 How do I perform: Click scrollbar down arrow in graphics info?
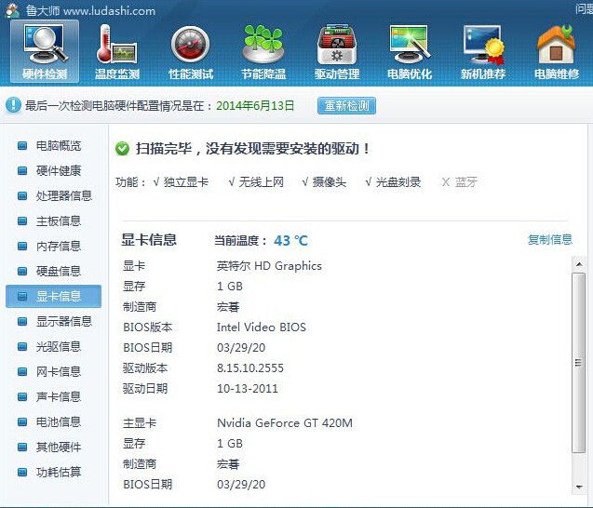point(579,487)
